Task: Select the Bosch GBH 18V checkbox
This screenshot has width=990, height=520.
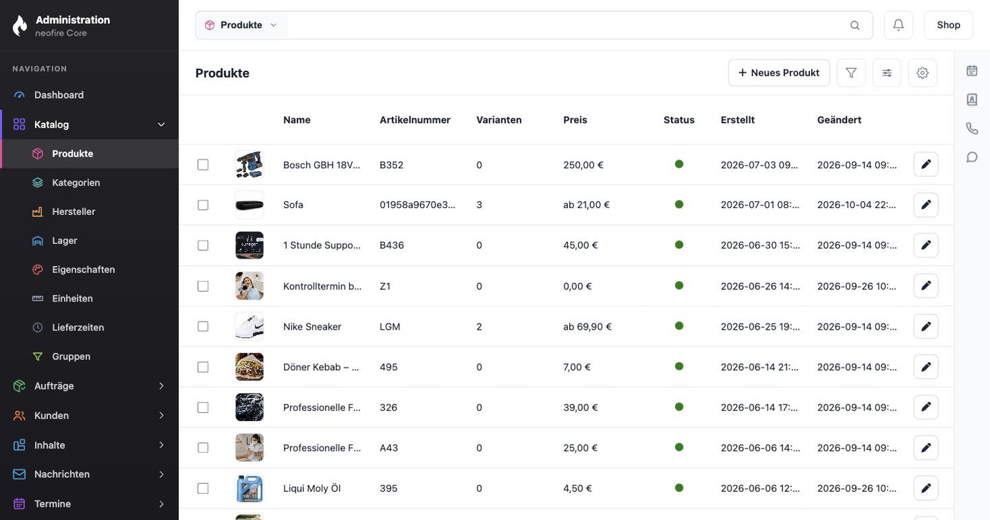Action: tap(203, 165)
